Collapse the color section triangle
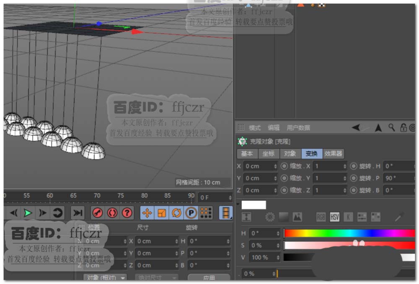The image size is (419, 284). pos(238,204)
